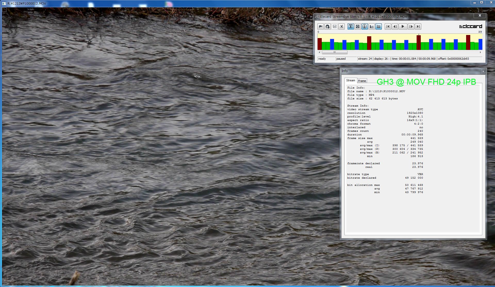495x287 pixels.
Task: Step forward one frame
Action: click(x=411, y=27)
